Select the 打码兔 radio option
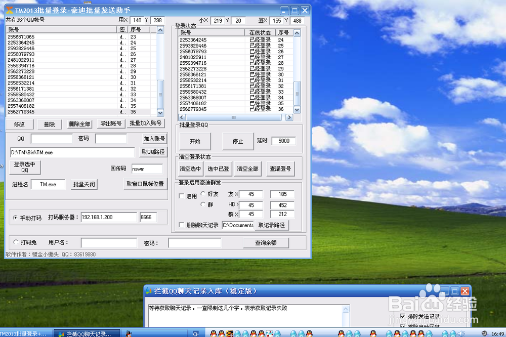Image resolution: width=506 pixels, height=337 pixels. [16, 242]
